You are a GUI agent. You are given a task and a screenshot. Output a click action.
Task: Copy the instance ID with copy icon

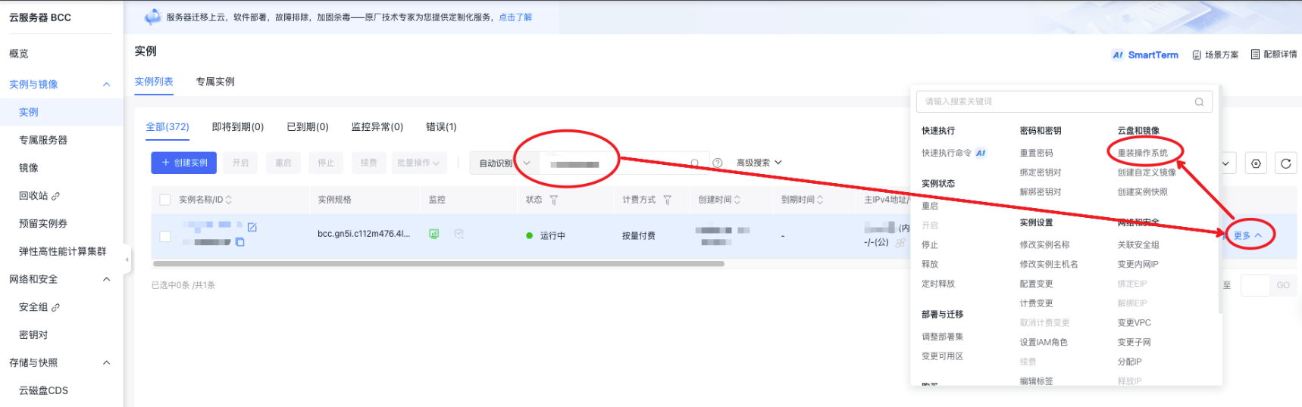[x=239, y=242]
